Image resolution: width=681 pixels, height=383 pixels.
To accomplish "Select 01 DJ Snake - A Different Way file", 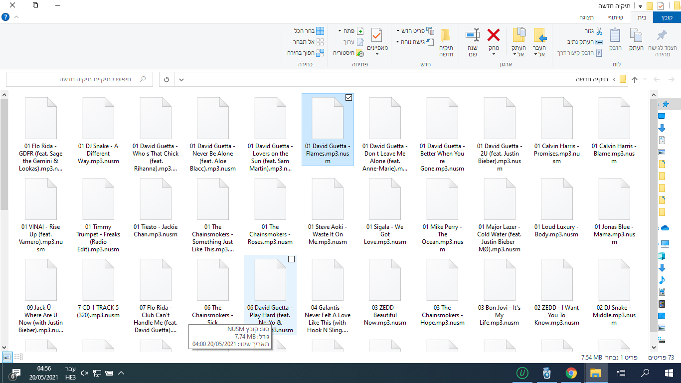I will [x=98, y=131].
